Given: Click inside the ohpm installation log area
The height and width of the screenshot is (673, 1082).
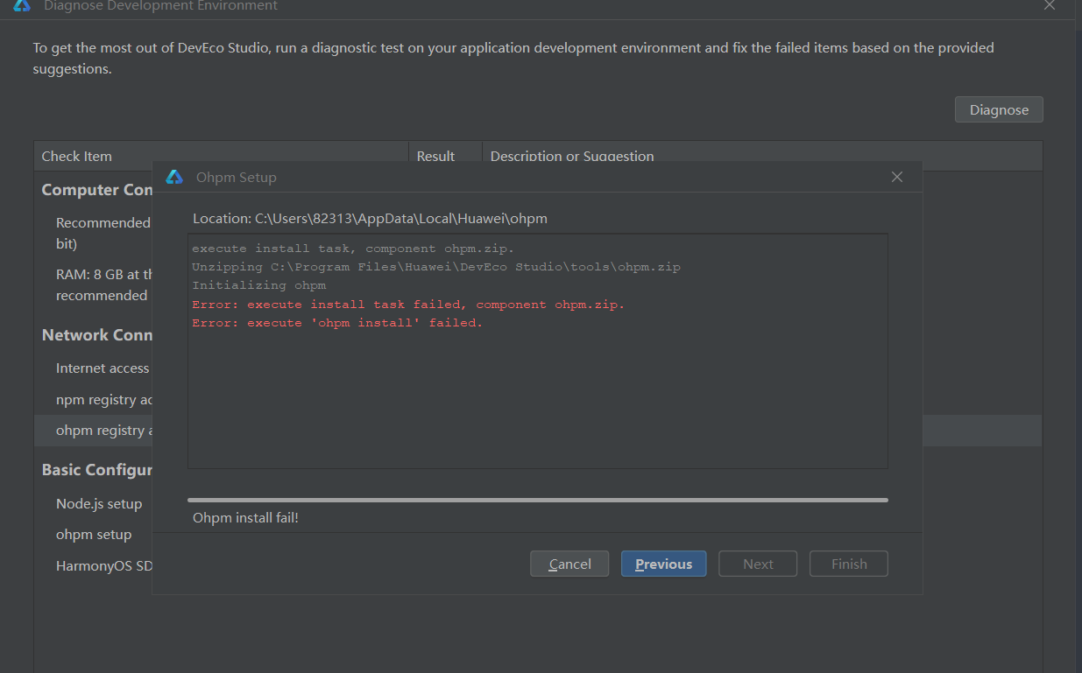Looking at the screenshot, I should point(537,350).
